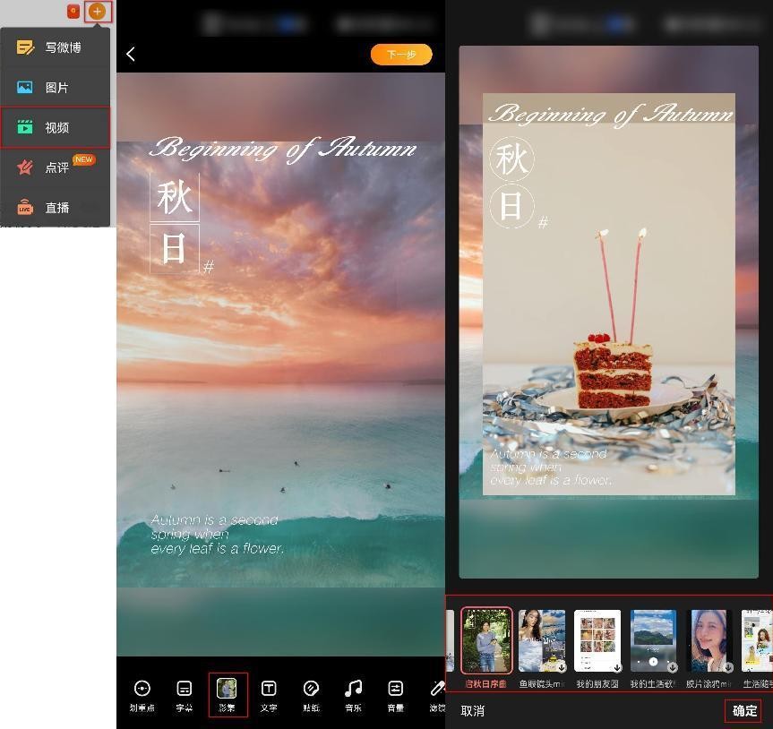773x729 pixels.
Task: Open the 音量 volume tool
Action: [395, 694]
